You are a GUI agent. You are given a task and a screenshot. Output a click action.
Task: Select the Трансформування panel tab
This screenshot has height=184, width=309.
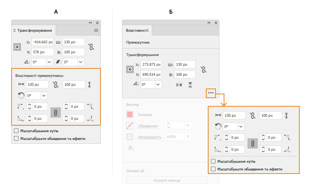pyautogui.click(x=34, y=30)
